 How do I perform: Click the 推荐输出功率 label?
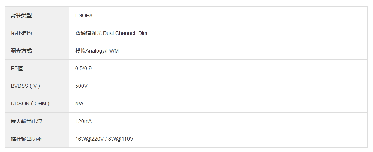(27, 139)
